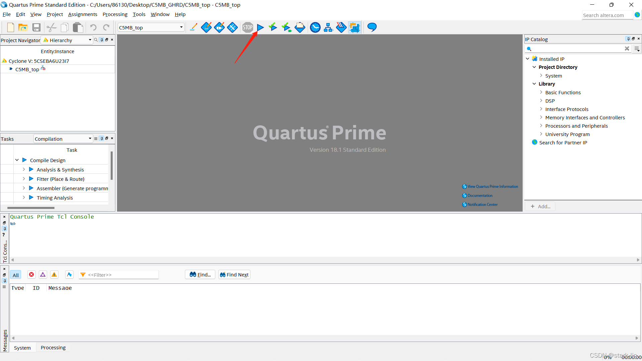
Task: Click the Undo arrow icon
Action: tap(93, 27)
